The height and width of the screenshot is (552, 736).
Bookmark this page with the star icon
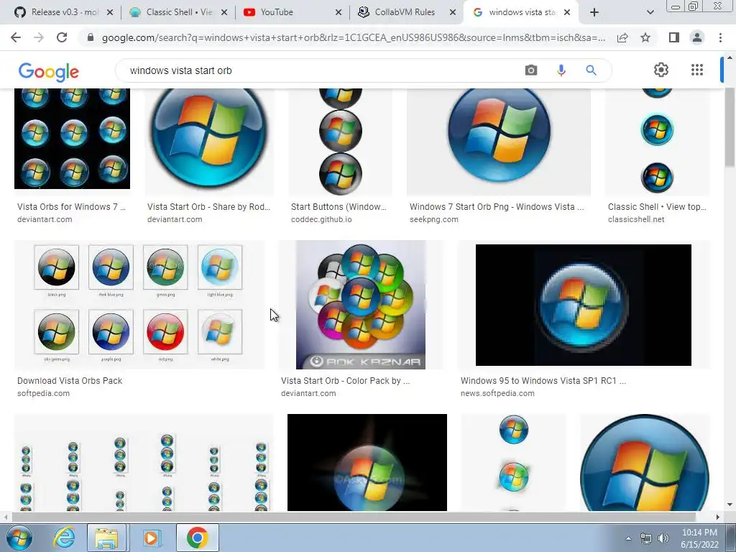(645, 37)
